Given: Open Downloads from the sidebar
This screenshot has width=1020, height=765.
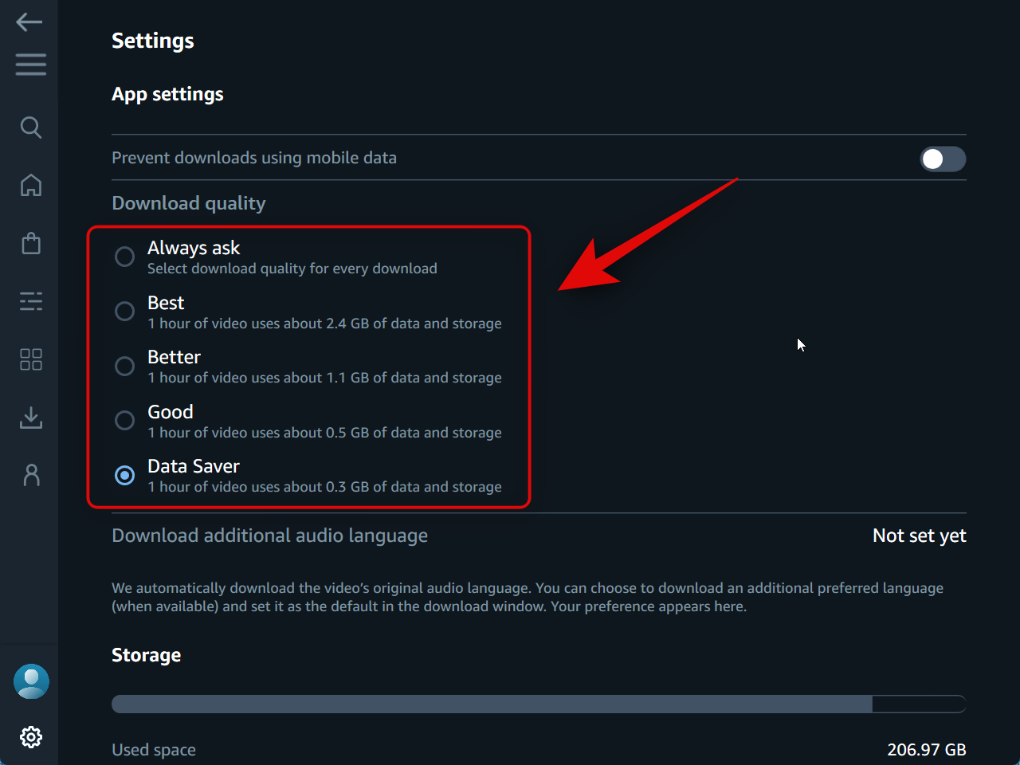Looking at the screenshot, I should click(30, 418).
